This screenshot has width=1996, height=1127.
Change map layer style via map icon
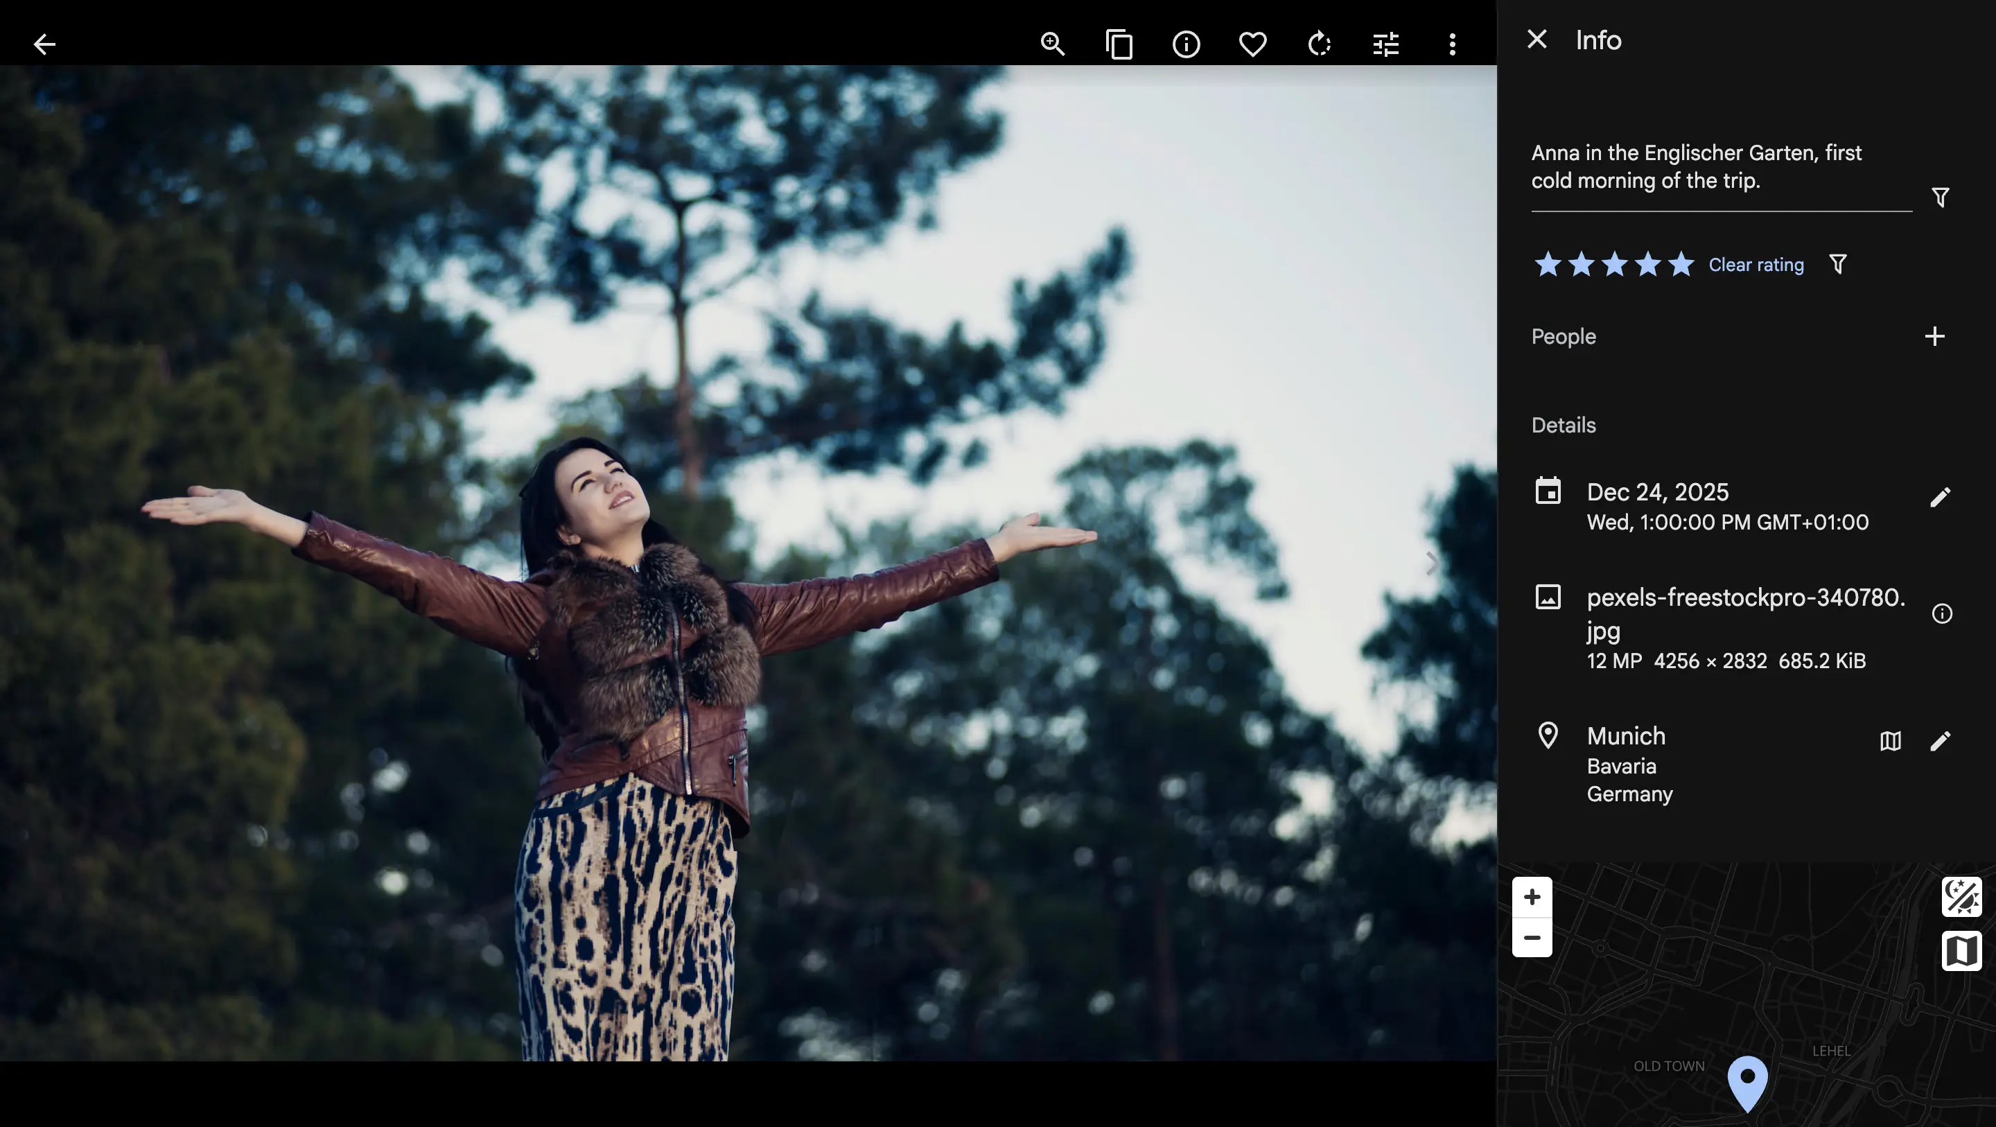coord(1961,951)
